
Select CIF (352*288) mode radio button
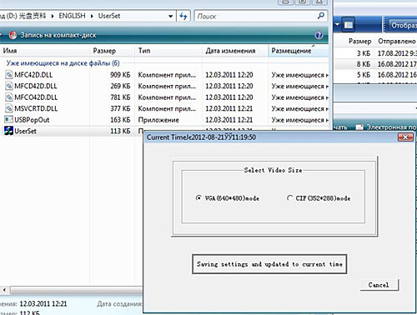(x=289, y=198)
